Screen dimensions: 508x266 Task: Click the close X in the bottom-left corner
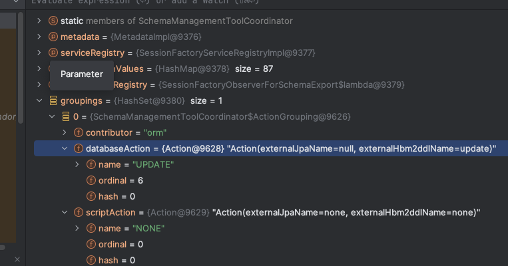point(17,259)
